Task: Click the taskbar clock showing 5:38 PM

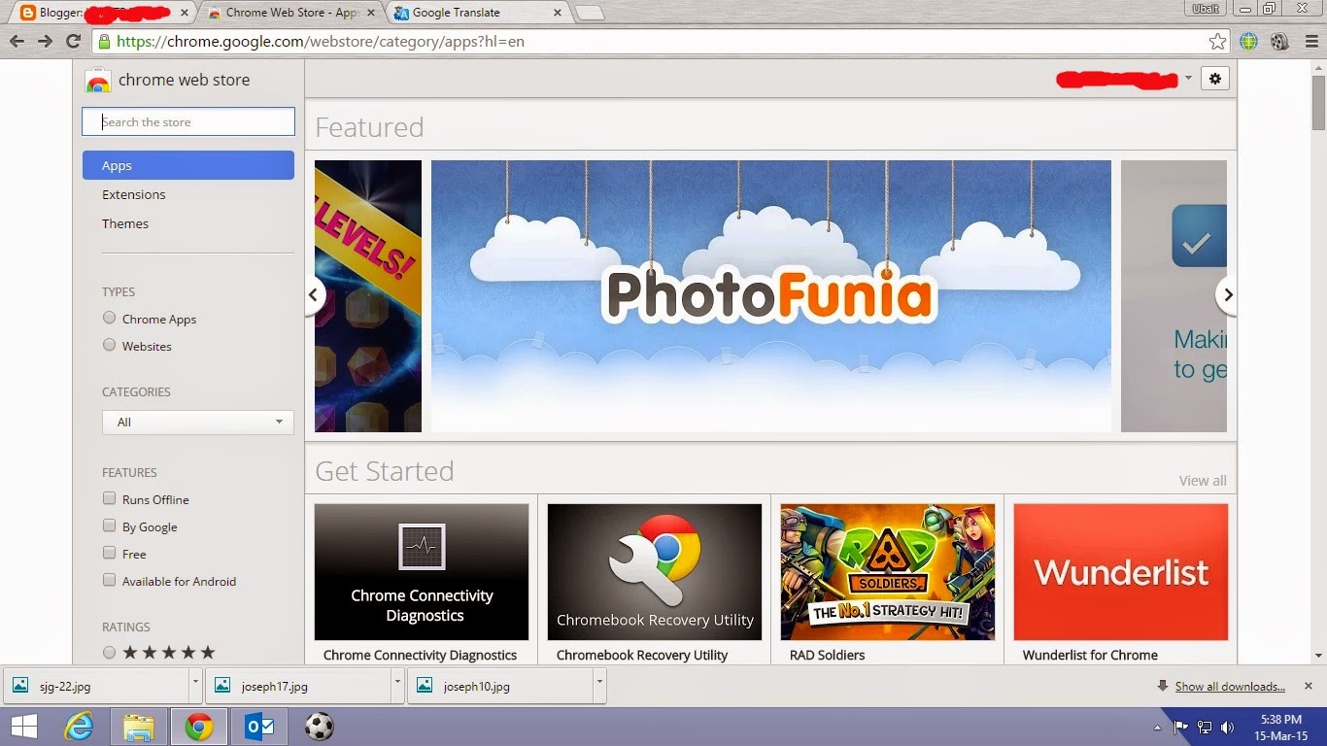Action: pos(1279,727)
